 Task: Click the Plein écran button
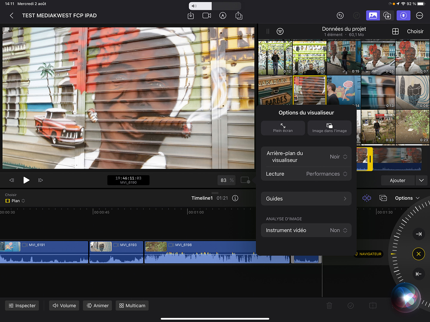[x=283, y=128]
